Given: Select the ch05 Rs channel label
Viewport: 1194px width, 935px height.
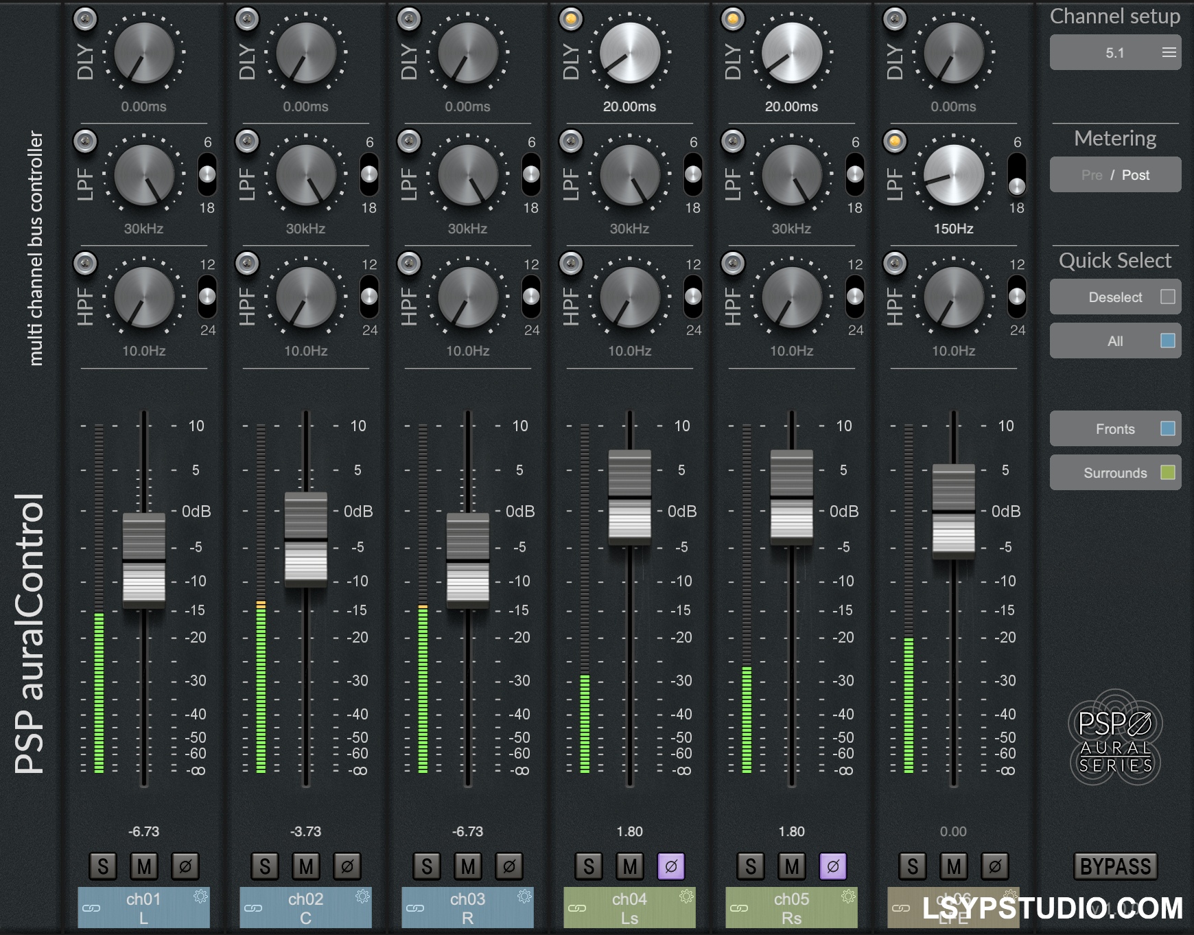Looking at the screenshot, I should [792, 908].
